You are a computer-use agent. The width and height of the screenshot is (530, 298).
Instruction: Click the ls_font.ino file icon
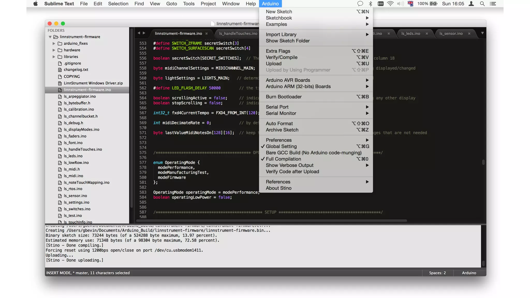click(60, 143)
